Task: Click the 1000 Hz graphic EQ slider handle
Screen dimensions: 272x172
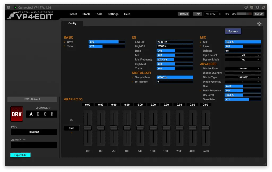Action: click(153, 128)
